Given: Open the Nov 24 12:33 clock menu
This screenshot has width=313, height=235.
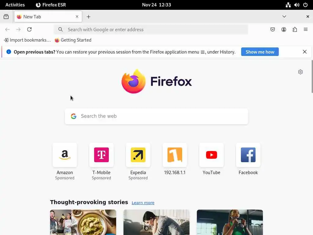Looking at the screenshot, I should (156, 5).
